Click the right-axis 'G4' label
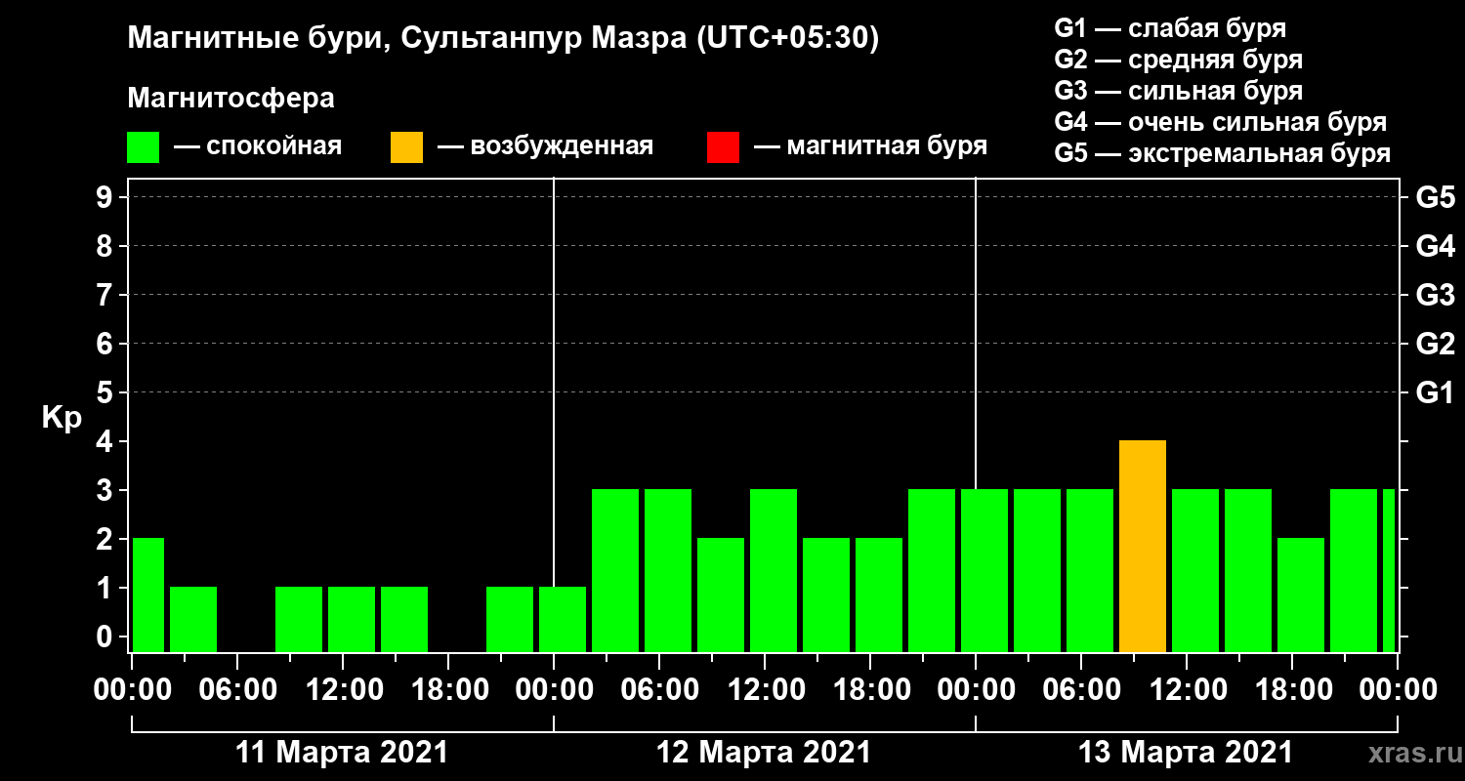Image resolution: width=1465 pixels, height=781 pixels. coord(1435,247)
